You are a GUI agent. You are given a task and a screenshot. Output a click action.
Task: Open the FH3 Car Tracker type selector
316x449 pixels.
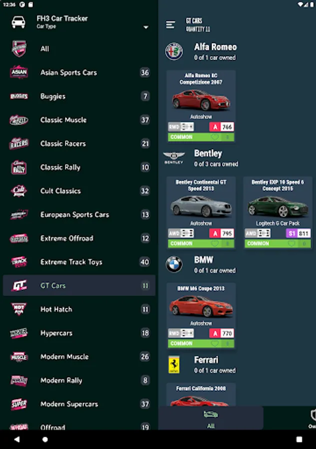point(79,22)
